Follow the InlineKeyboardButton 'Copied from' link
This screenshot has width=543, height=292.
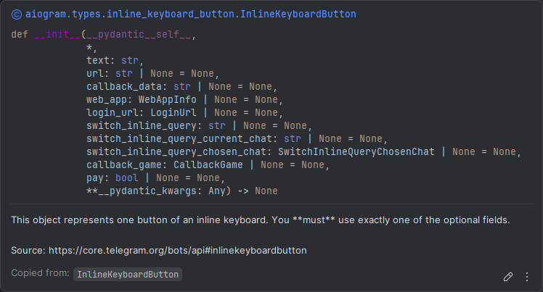coord(128,275)
